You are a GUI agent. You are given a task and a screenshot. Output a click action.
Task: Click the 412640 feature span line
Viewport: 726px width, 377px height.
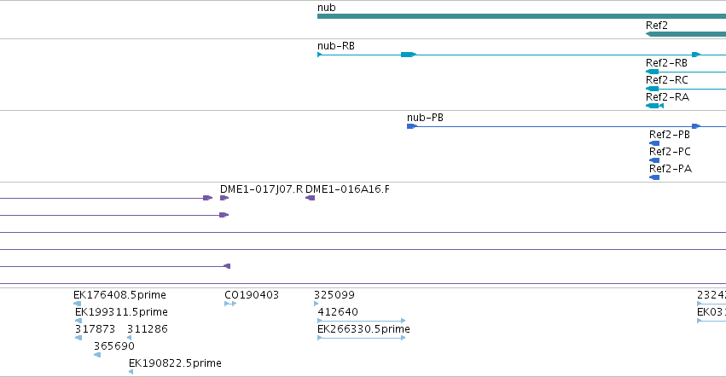pyautogui.click(x=361, y=321)
